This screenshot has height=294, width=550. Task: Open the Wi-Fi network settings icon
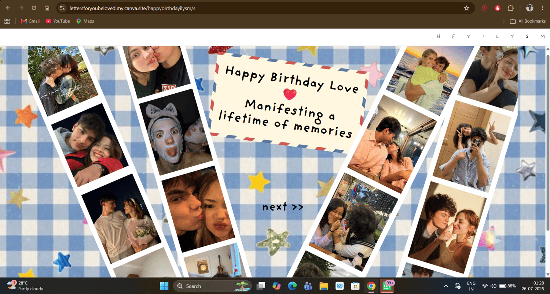pos(485,286)
